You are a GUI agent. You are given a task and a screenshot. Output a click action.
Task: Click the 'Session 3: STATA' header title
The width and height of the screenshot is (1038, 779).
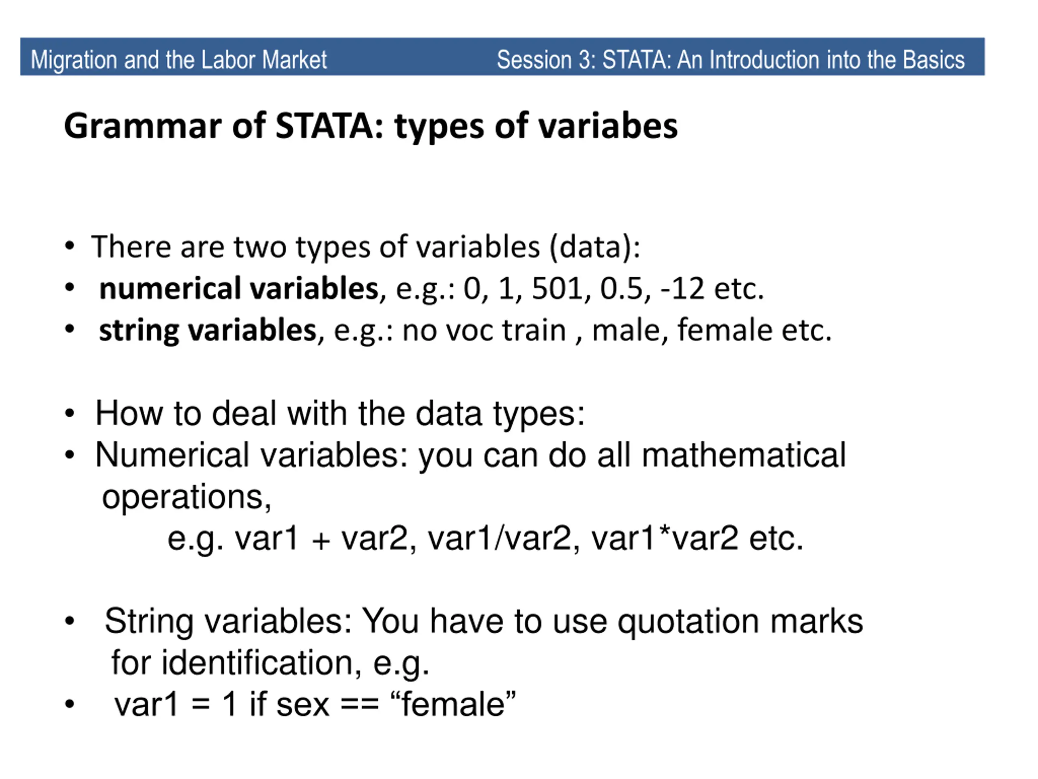coord(731,60)
